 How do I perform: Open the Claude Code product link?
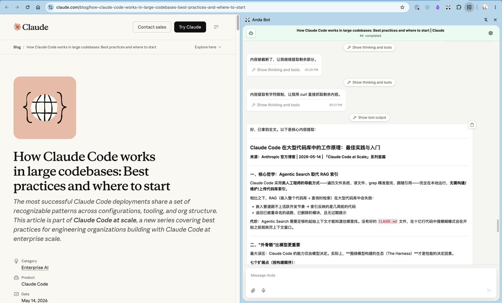point(35,284)
